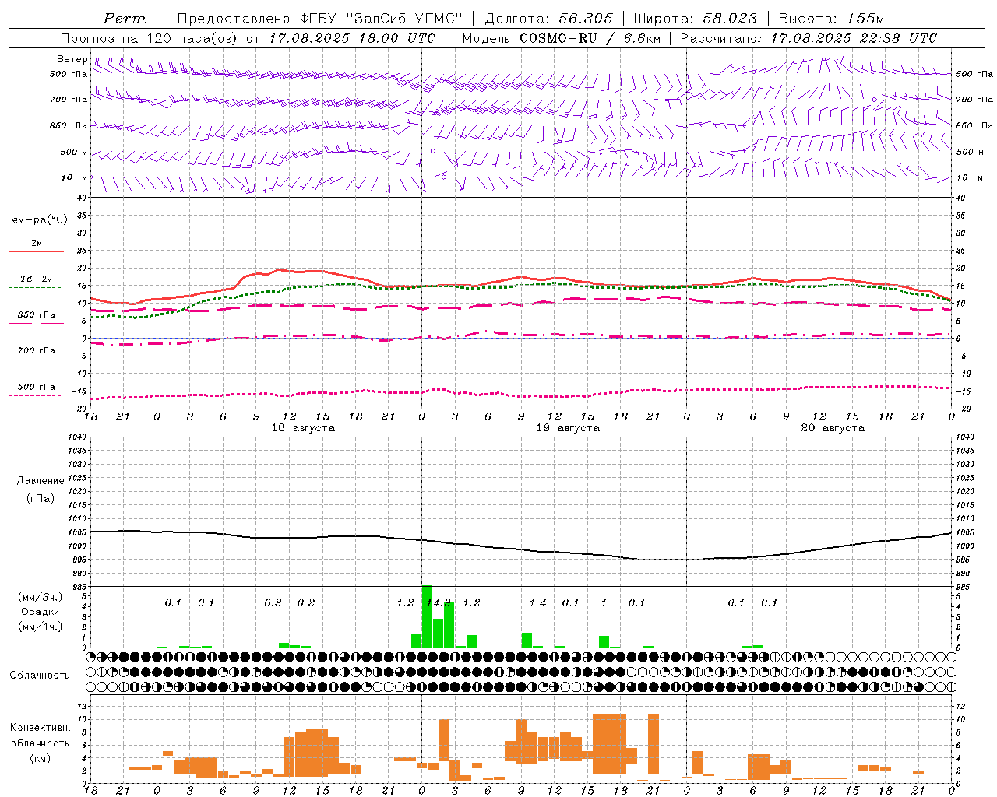Select the longitude value "Долгота: 56.305"

pos(549,19)
